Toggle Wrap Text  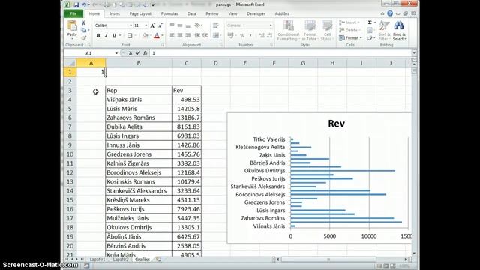(216, 25)
